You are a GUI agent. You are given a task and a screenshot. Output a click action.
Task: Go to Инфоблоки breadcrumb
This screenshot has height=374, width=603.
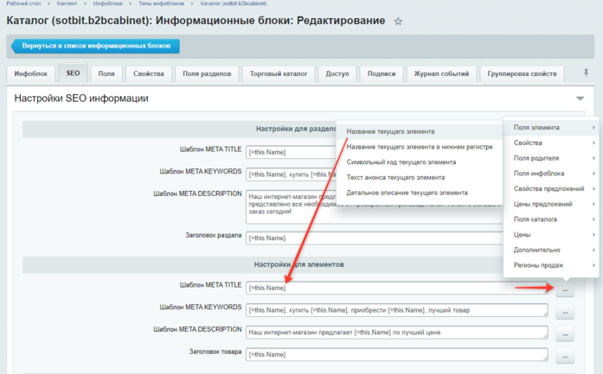(x=107, y=3)
